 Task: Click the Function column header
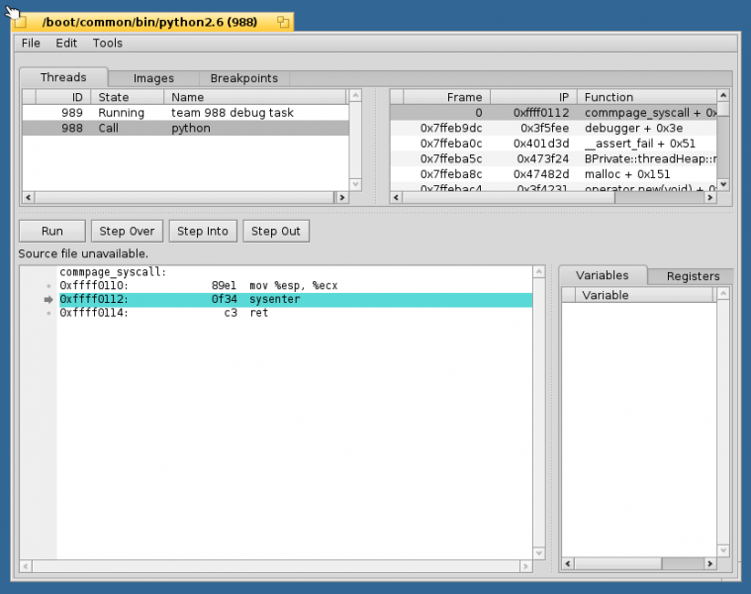pyautogui.click(x=647, y=97)
